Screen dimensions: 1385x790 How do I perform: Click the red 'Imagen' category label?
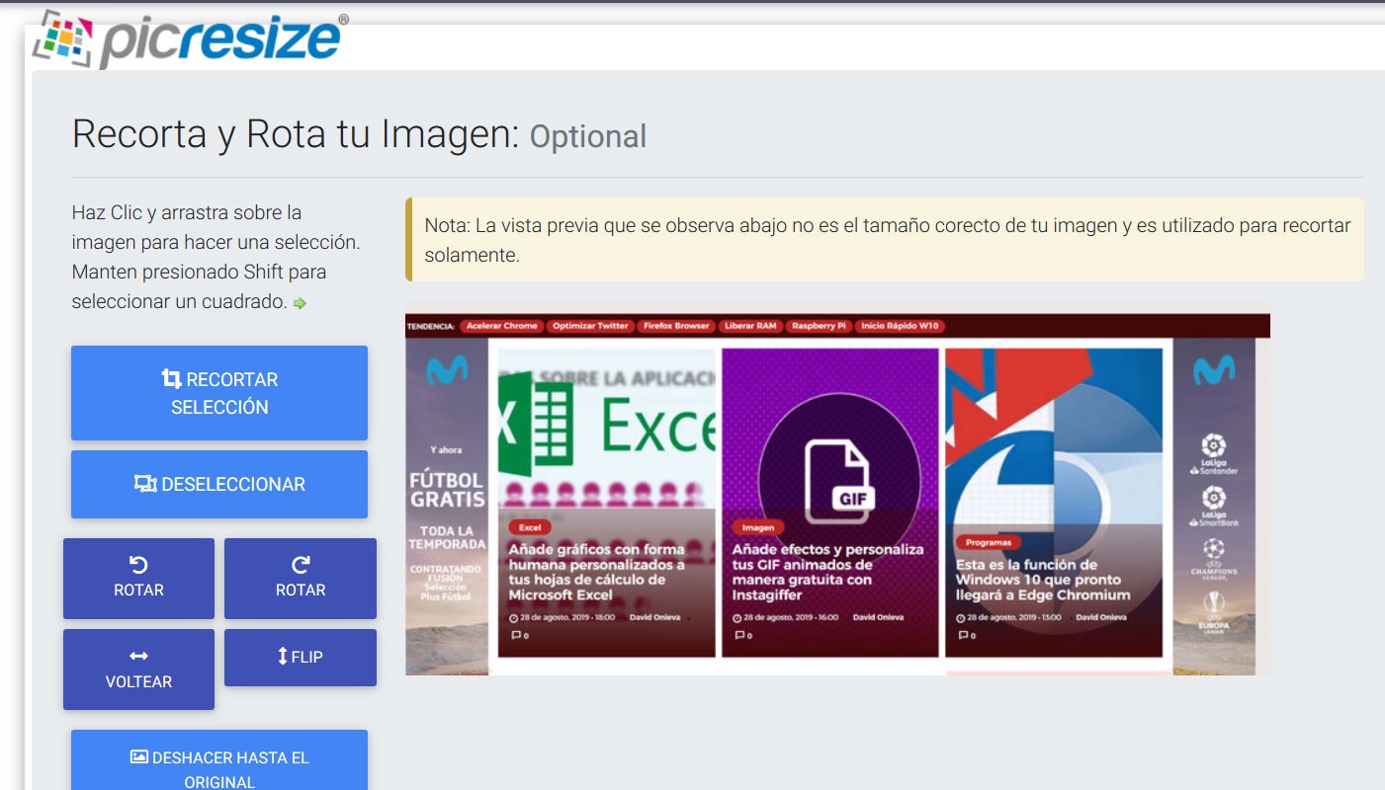(x=758, y=527)
